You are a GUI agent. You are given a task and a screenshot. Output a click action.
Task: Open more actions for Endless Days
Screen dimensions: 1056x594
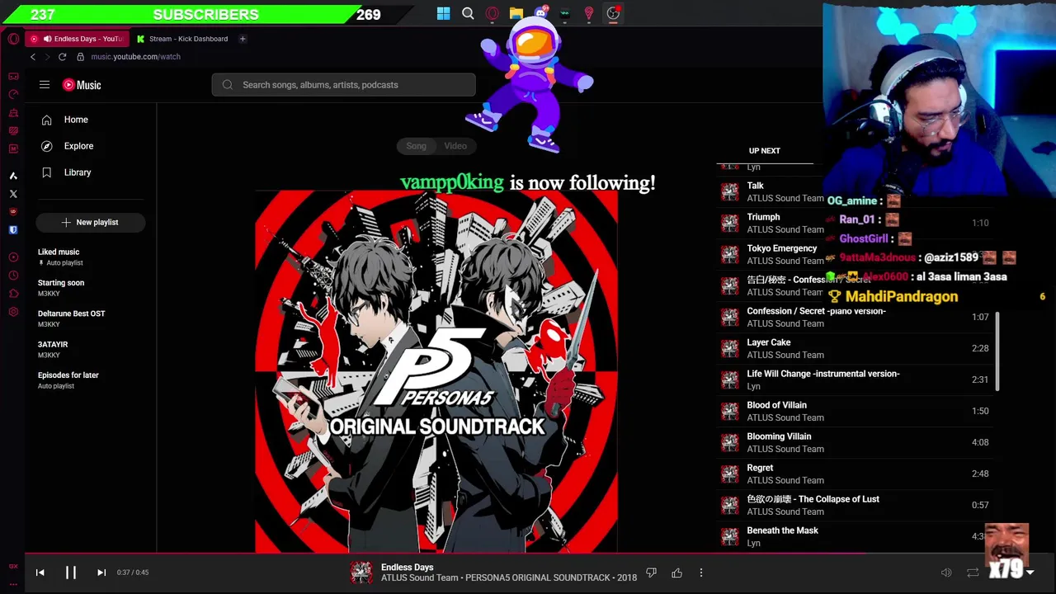pos(701,573)
